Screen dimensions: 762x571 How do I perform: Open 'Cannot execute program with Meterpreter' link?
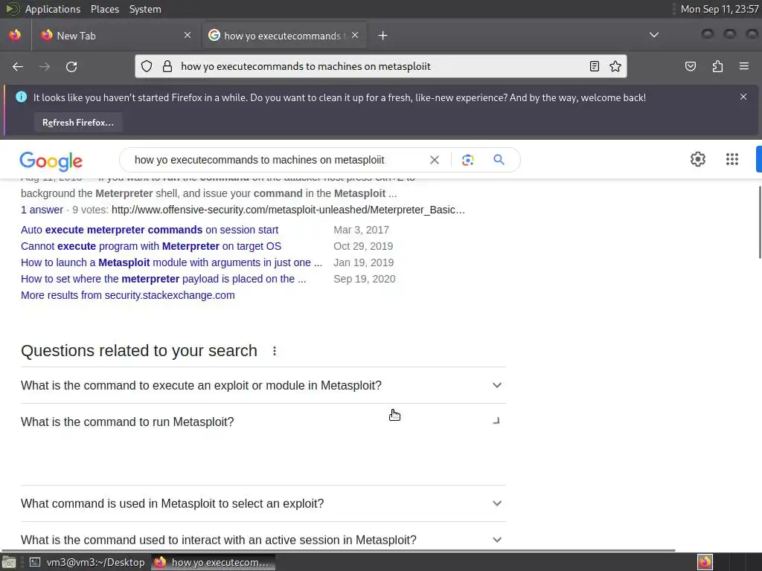[x=151, y=246]
